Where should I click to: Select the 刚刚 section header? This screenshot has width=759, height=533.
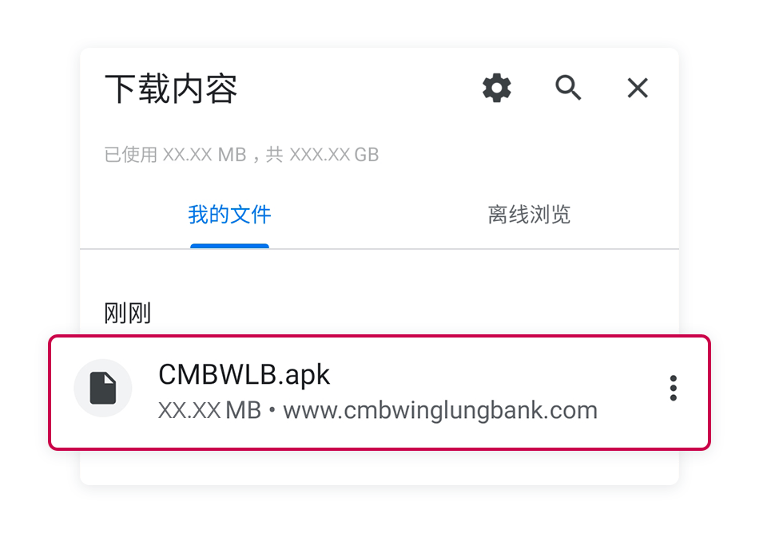point(128,313)
